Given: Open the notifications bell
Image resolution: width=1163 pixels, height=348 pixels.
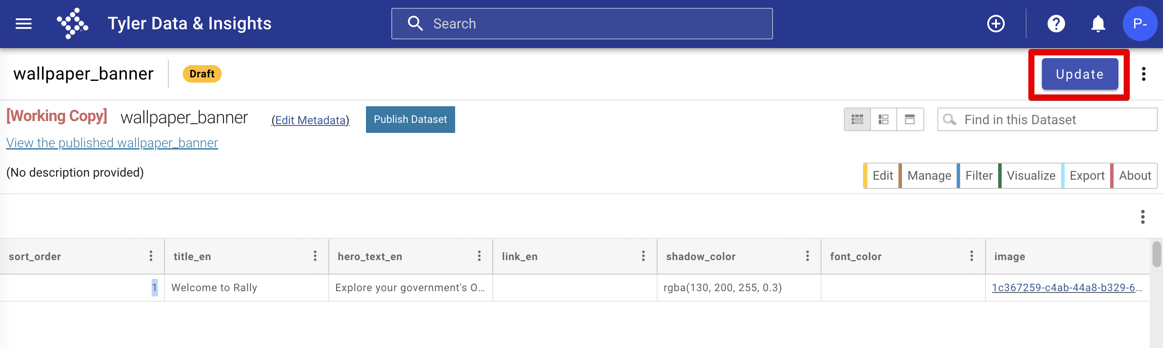Looking at the screenshot, I should click(1097, 24).
